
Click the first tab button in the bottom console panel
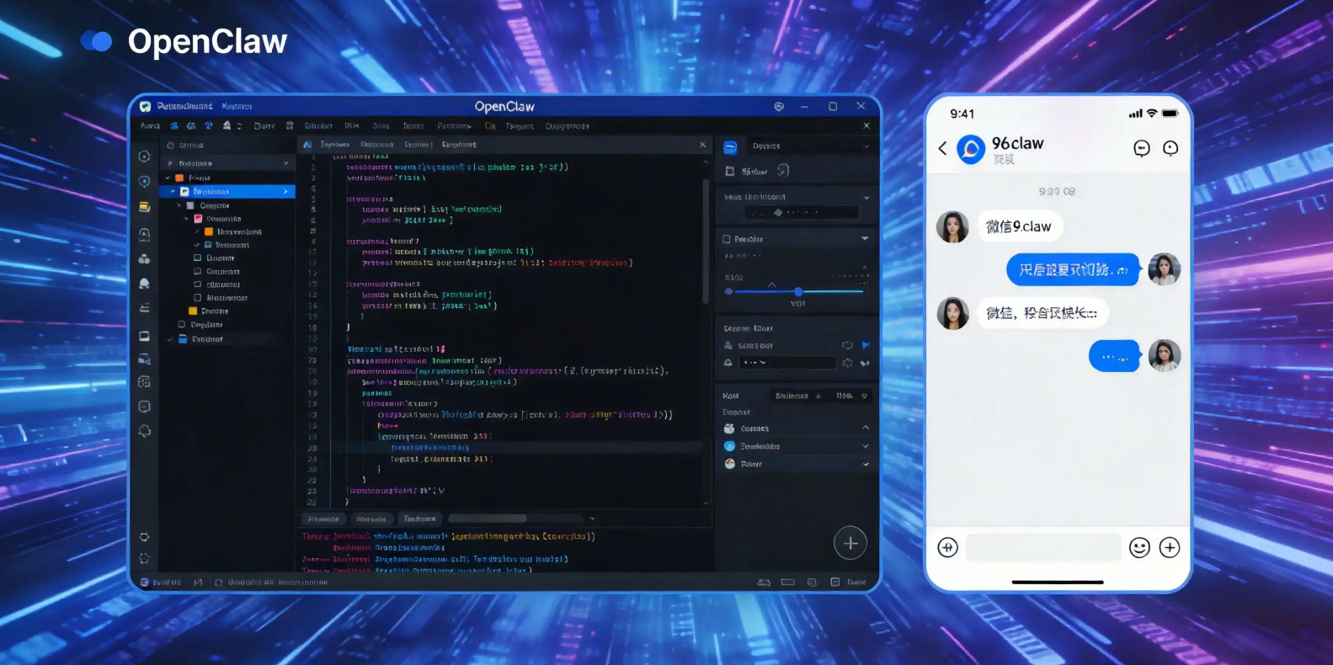point(323,519)
